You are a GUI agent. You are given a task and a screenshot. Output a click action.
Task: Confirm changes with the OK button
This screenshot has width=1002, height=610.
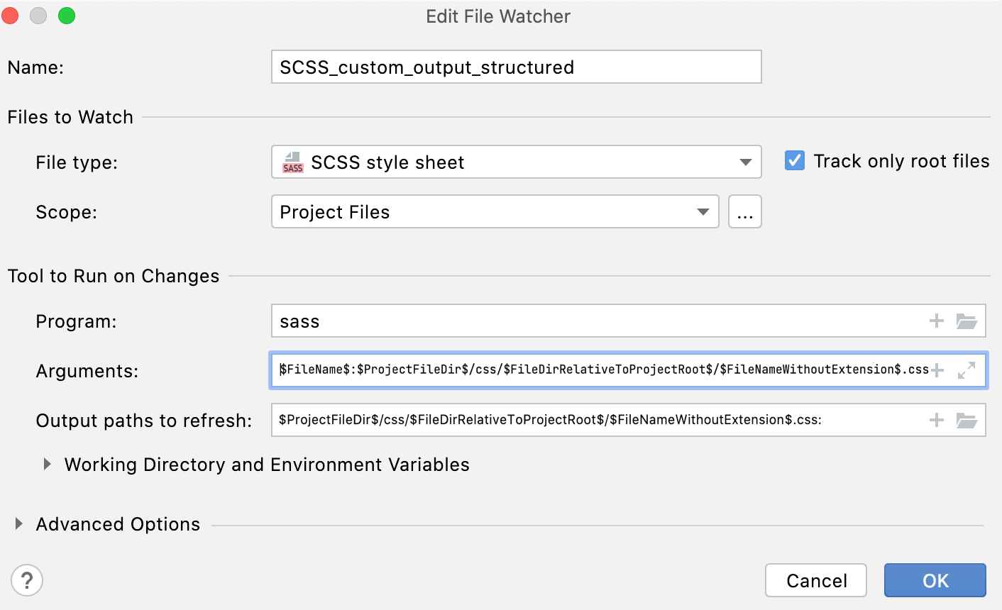click(935, 579)
